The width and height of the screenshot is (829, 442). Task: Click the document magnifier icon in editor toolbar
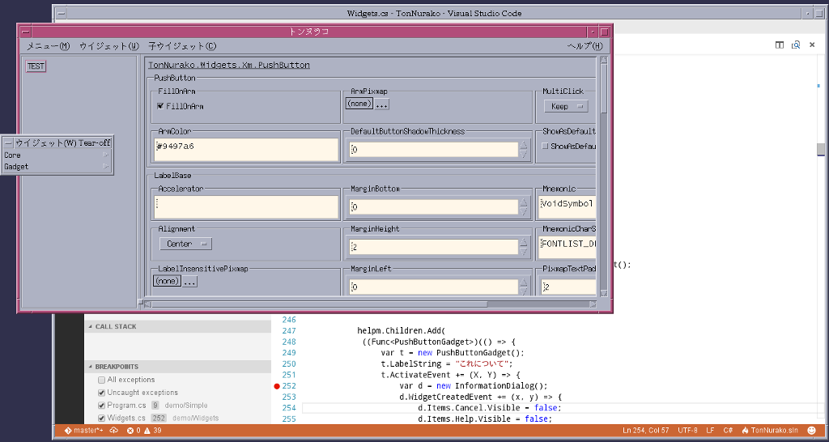click(x=796, y=45)
